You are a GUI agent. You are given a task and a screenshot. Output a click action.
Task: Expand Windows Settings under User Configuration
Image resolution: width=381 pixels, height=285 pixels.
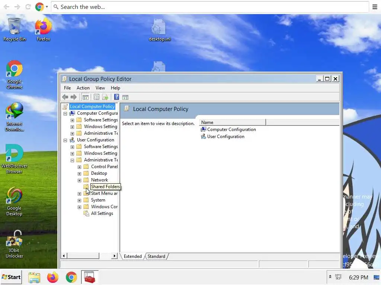pos(72,154)
